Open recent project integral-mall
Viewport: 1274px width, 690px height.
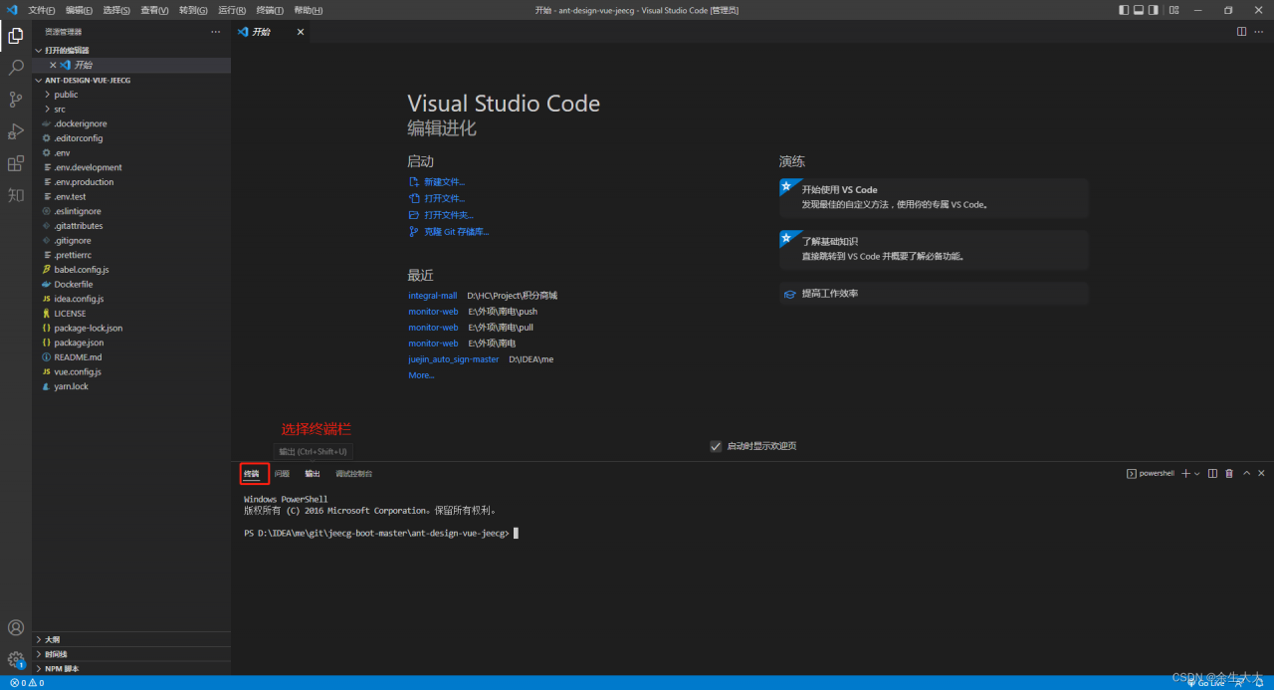click(x=433, y=296)
